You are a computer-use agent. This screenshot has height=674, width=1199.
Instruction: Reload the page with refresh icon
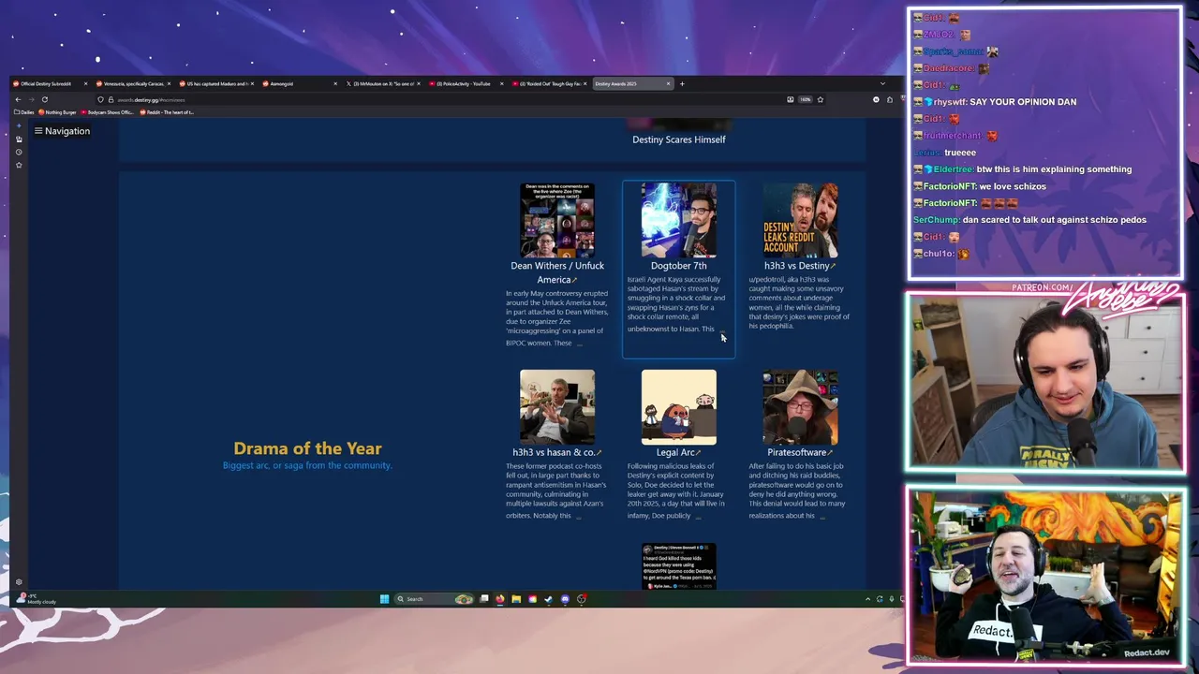click(44, 99)
